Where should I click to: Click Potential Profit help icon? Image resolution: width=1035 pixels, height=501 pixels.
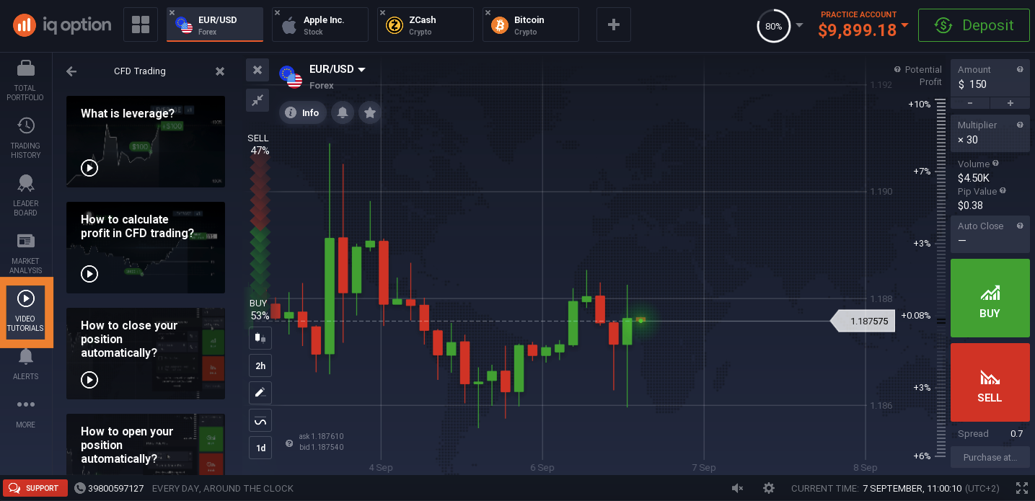(x=897, y=70)
